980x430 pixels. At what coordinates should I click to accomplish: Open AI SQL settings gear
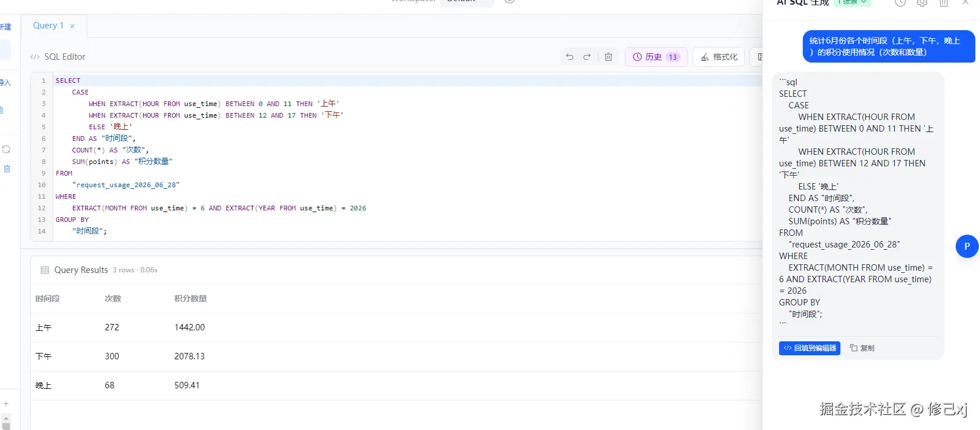click(x=922, y=3)
